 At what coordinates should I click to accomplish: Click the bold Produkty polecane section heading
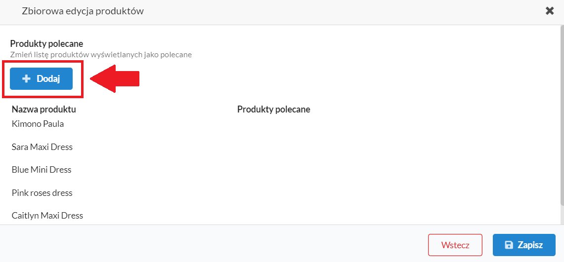pos(47,44)
